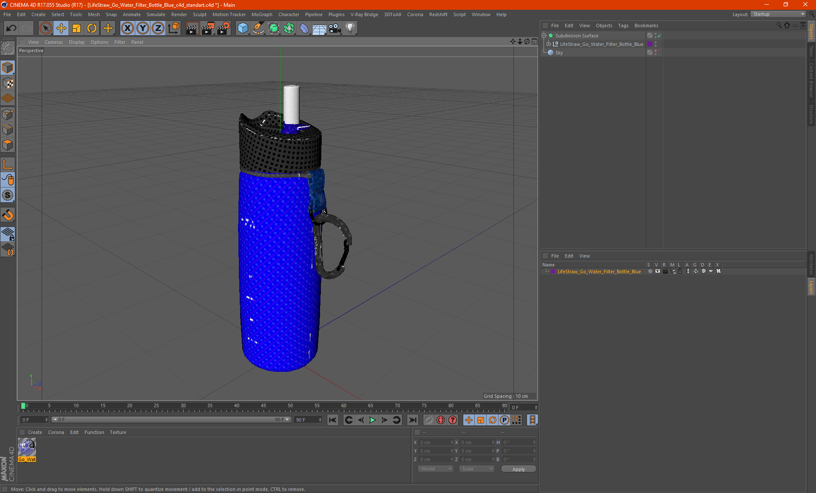
Task: Open the deformer Bend icon
Action: point(304,28)
